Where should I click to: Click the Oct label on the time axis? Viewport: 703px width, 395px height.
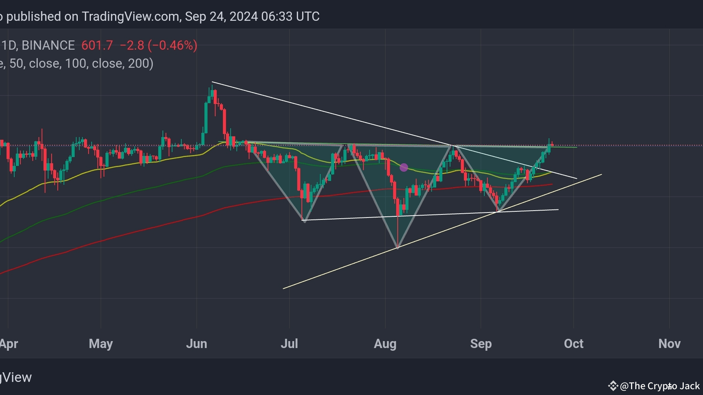click(x=574, y=344)
